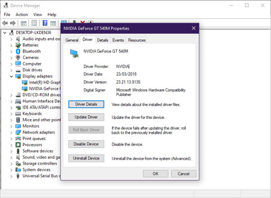The image size is (271, 198).
Task: Open the File menu
Action: [7, 14]
